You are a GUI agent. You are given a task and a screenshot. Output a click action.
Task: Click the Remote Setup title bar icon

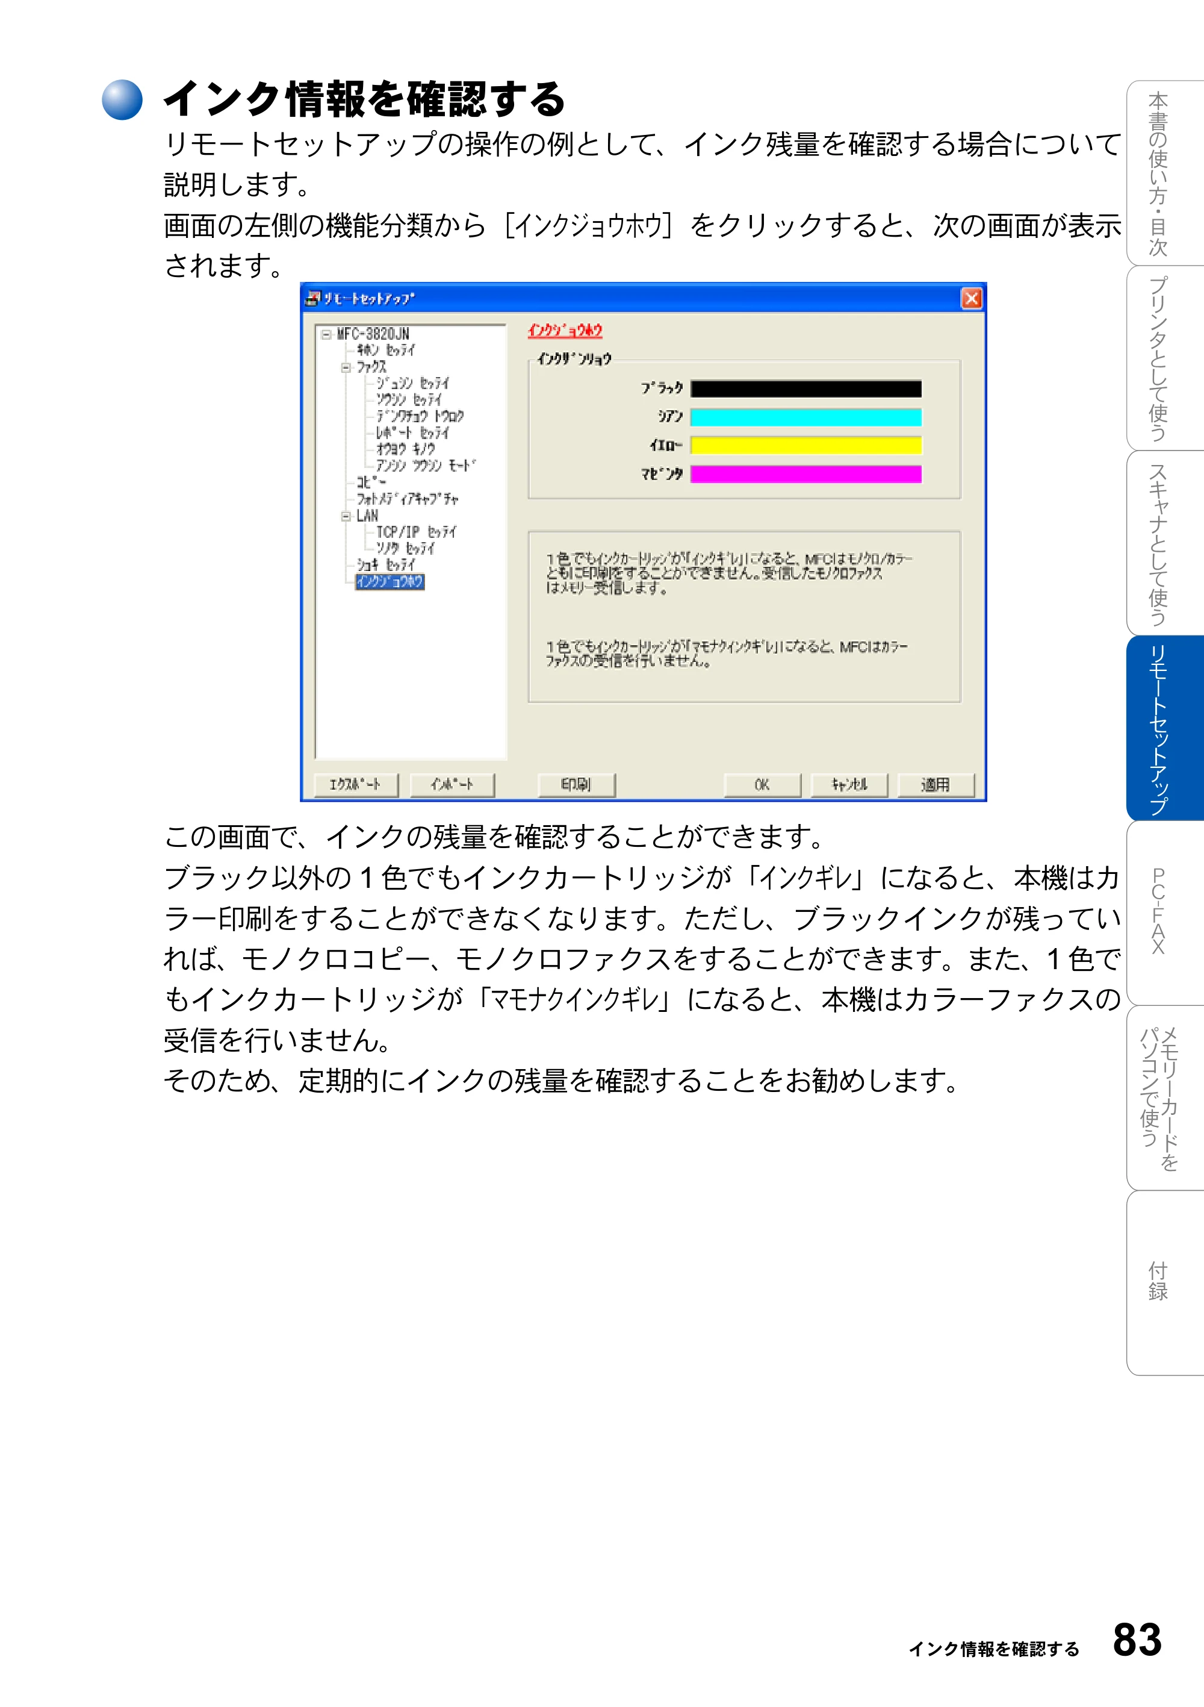[x=312, y=298]
